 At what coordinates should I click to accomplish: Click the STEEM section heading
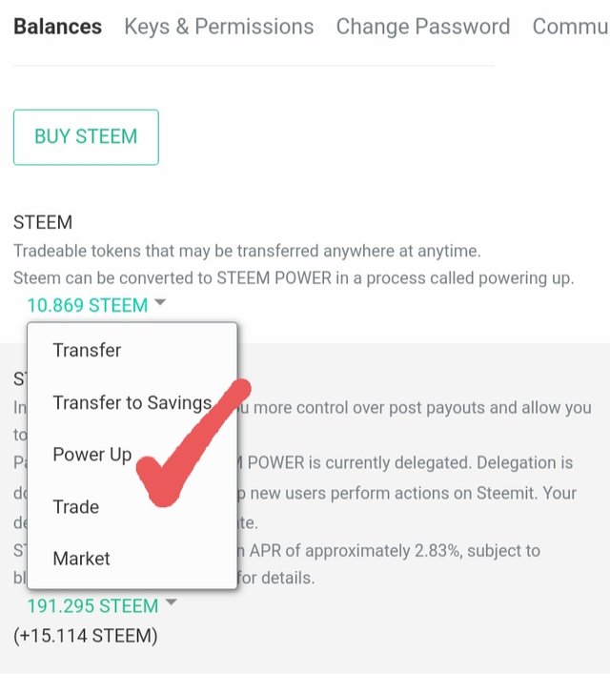tap(43, 223)
